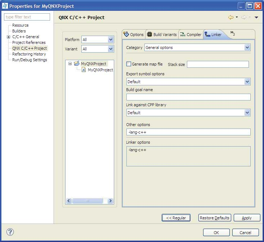Click the project tree horizontal scrollbar

[x=89, y=201]
